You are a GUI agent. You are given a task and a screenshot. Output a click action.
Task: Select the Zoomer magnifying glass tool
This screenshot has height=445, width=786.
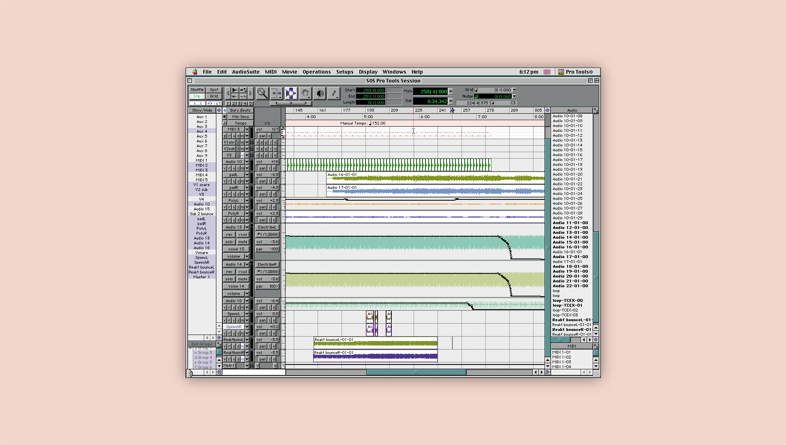[262, 93]
